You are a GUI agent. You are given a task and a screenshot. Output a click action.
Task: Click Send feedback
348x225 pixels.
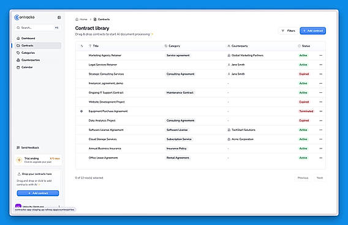click(28, 147)
